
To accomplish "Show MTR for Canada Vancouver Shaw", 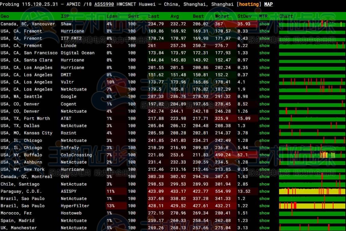I will [264, 24].
